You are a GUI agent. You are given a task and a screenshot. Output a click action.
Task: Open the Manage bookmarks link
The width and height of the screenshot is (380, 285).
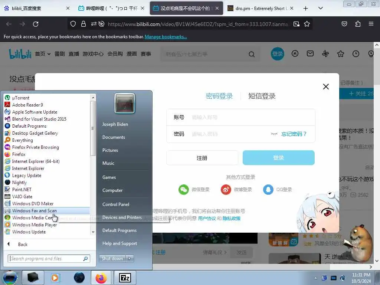(166, 37)
